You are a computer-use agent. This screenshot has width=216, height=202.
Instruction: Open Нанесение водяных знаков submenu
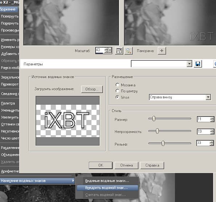coord(37,181)
